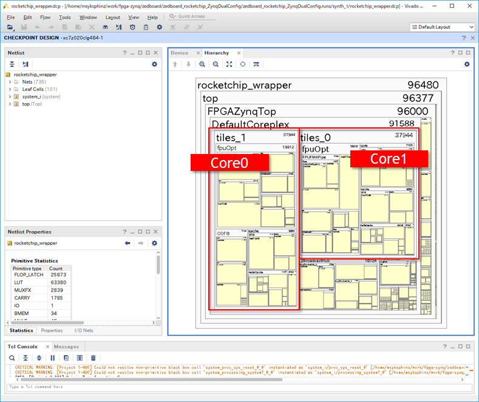Select the Tcl Console tab

point(22,347)
